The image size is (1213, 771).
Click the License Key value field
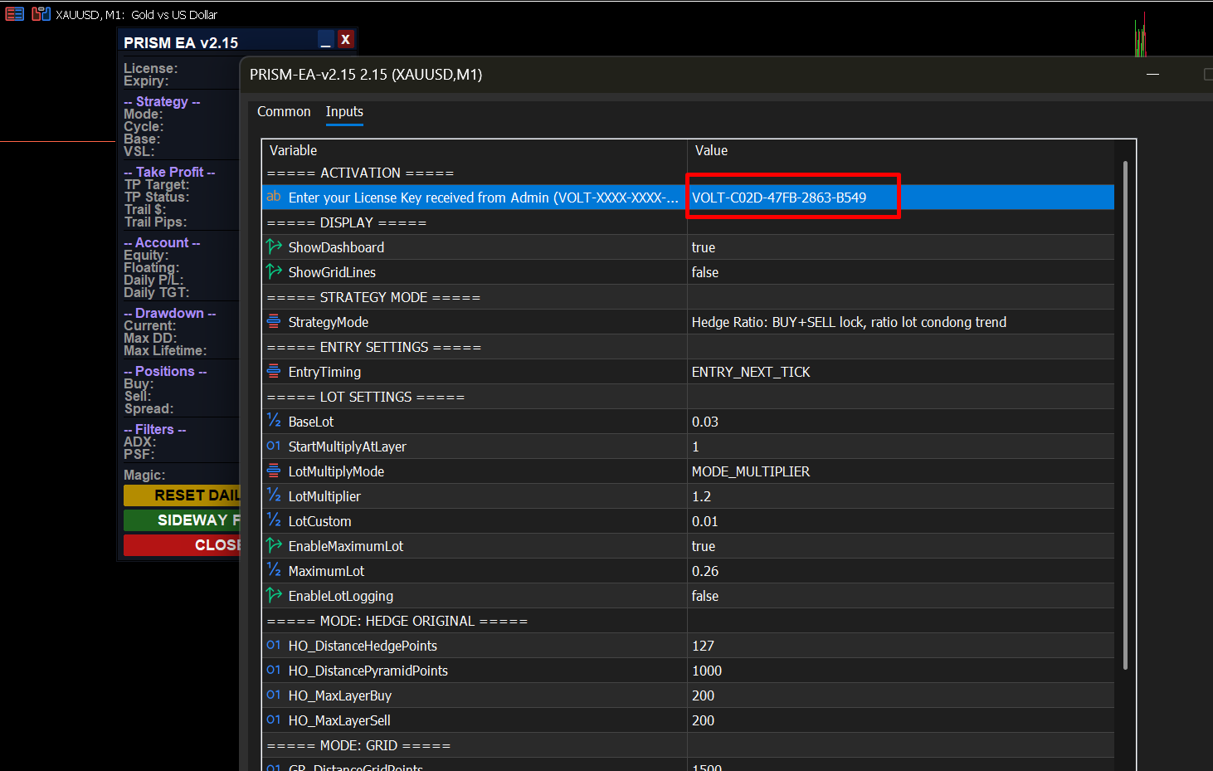900,198
